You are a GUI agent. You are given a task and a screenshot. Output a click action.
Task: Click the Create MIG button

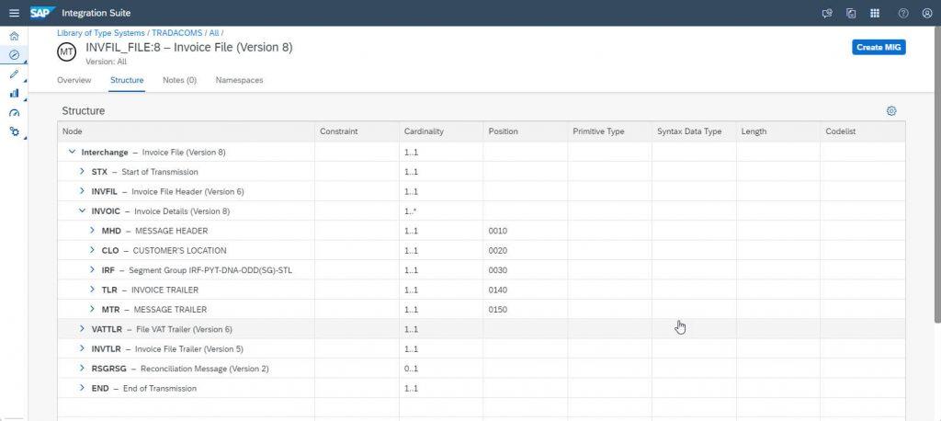pyautogui.click(x=879, y=48)
